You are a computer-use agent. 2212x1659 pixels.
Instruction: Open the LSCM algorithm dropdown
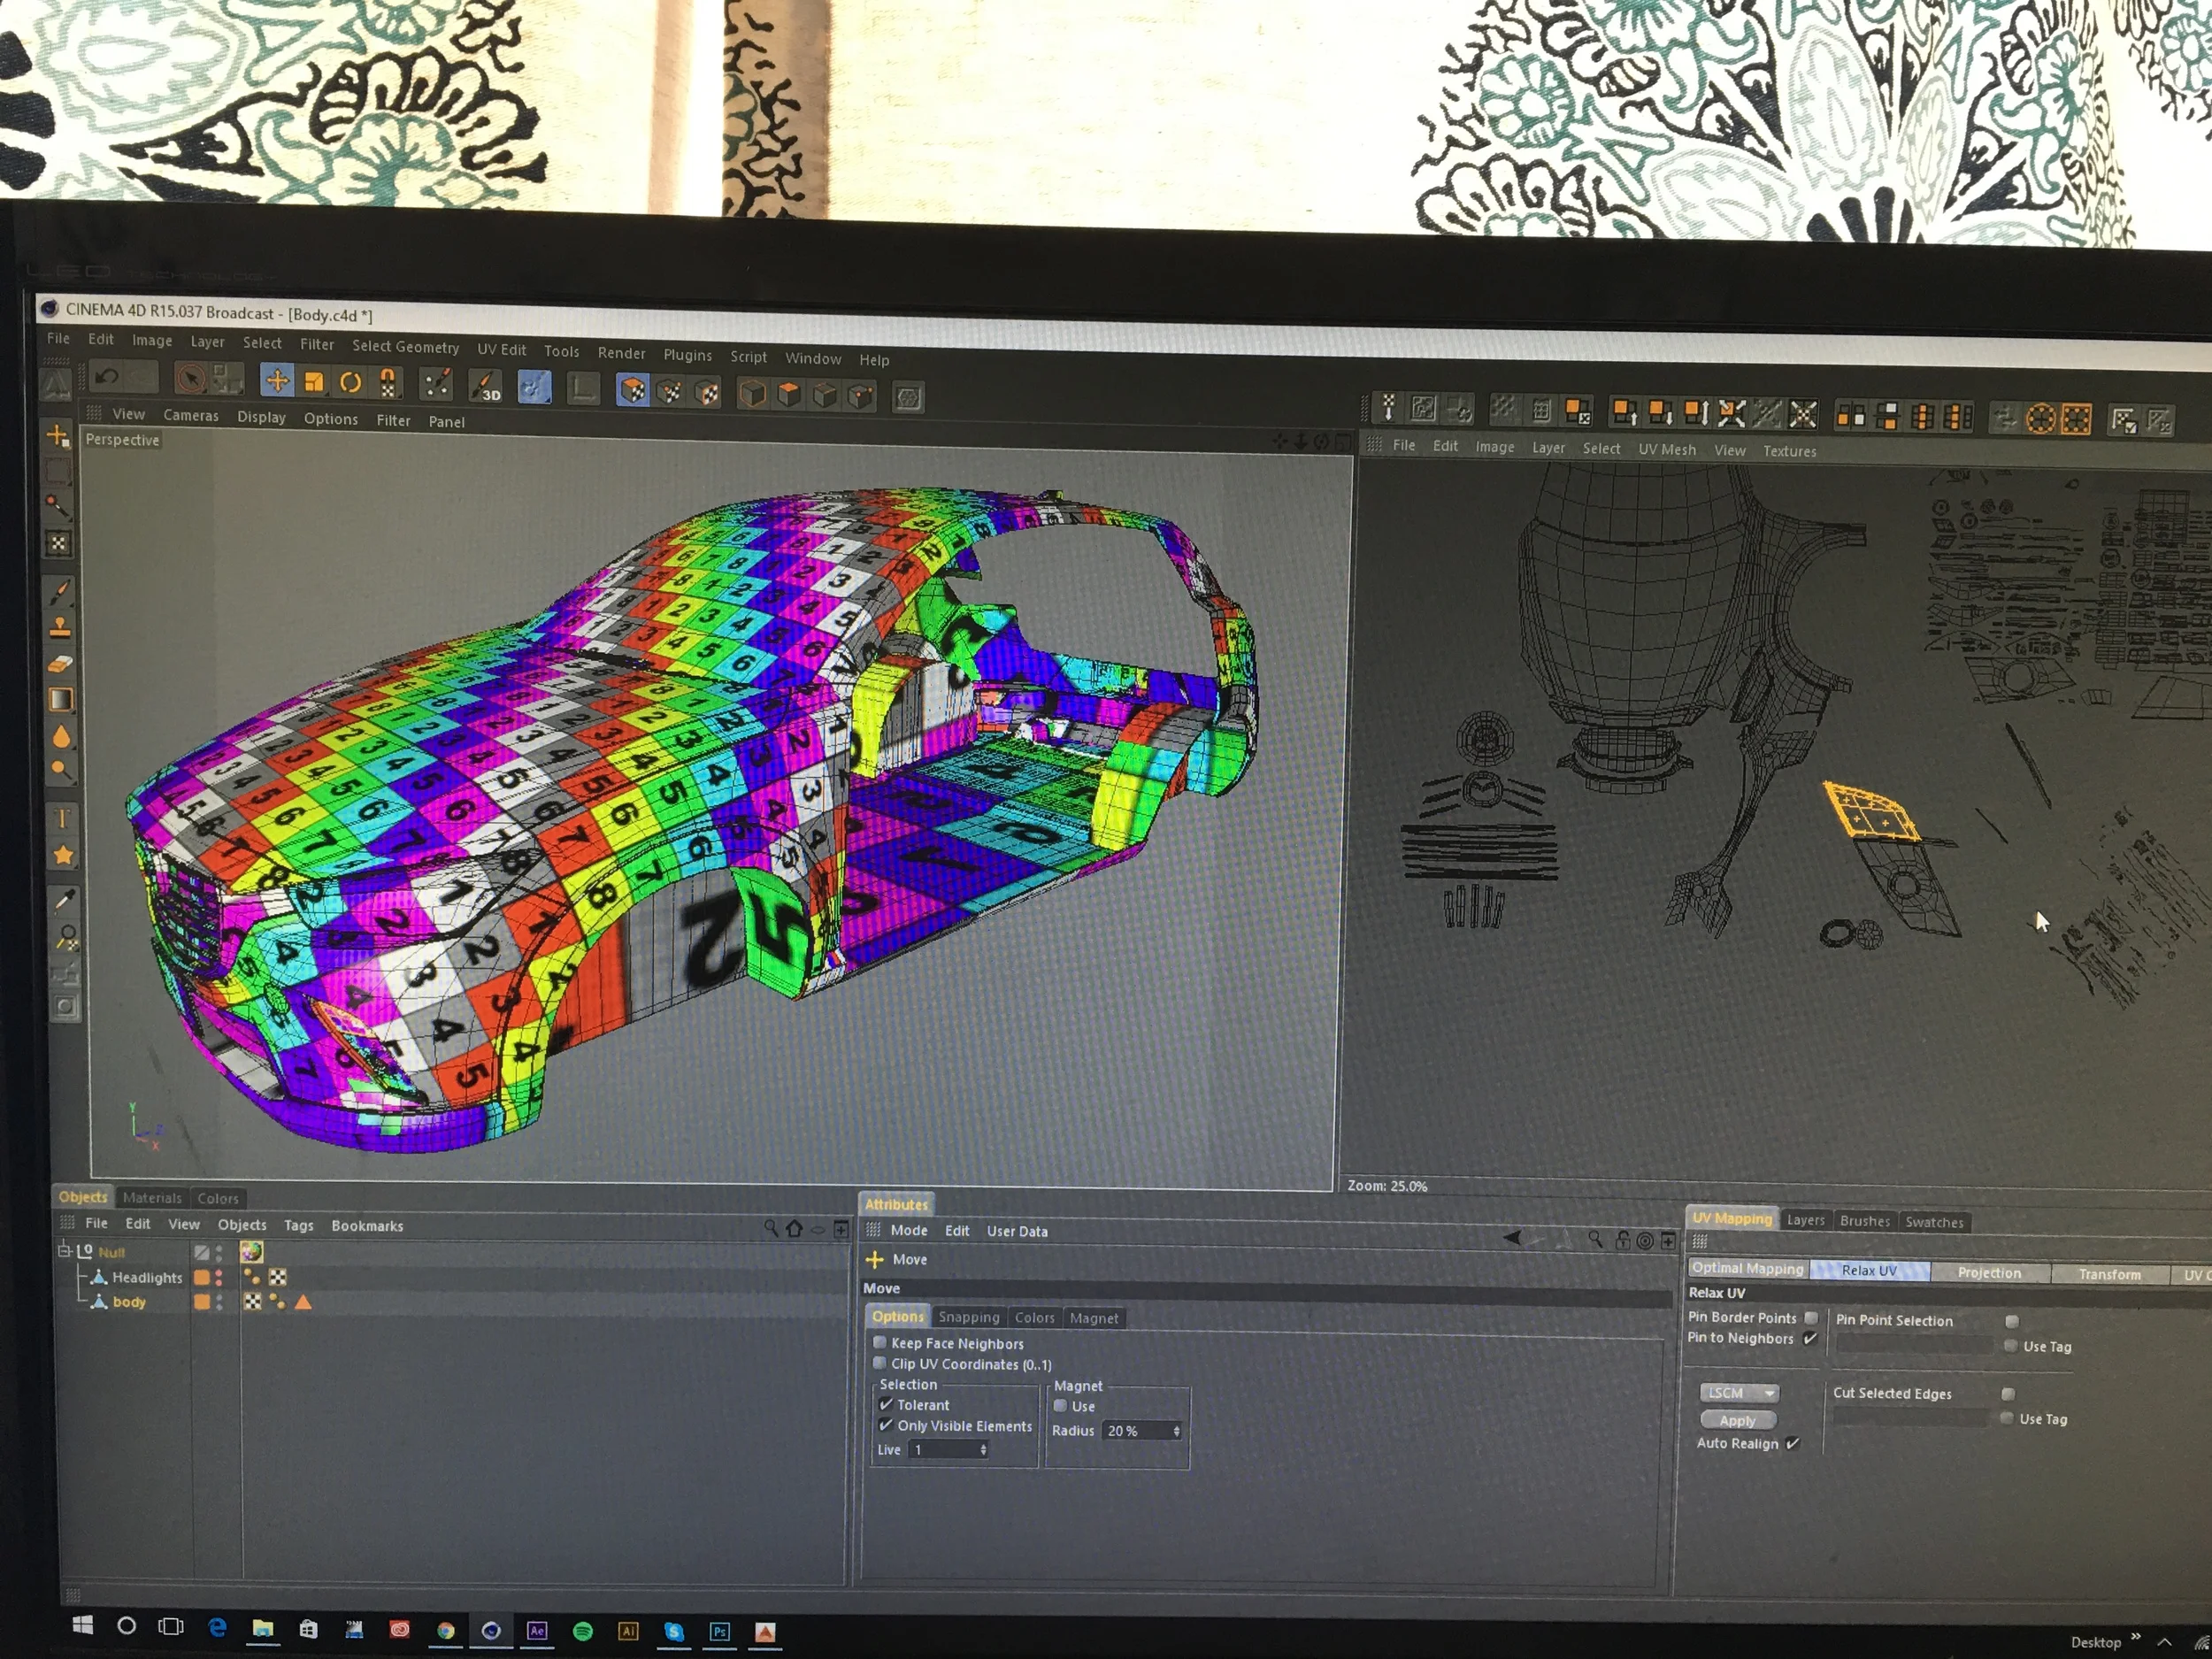(1739, 1393)
